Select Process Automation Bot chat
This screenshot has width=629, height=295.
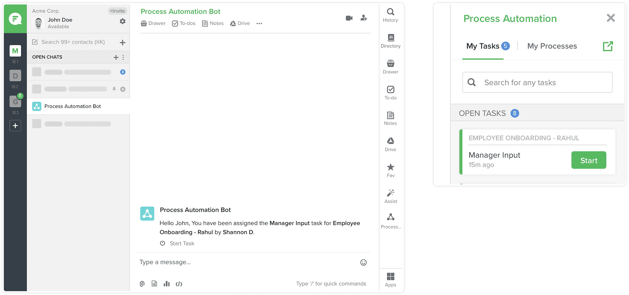[x=78, y=106]
